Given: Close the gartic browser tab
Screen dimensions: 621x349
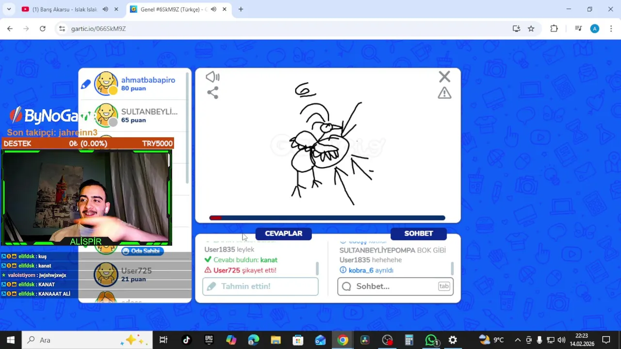Looking at the screenshot, I should point(224,9).
